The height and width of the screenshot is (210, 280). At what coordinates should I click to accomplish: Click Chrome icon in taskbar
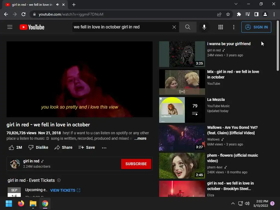click(45, 203)
